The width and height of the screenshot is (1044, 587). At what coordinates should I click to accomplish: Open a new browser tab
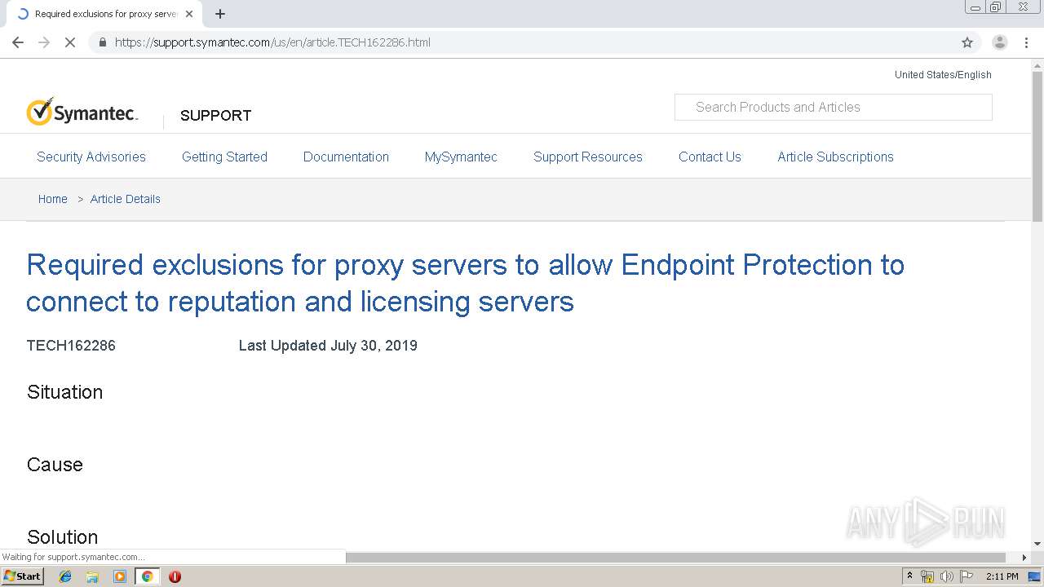pyautogui.click(x=220, y=14)
